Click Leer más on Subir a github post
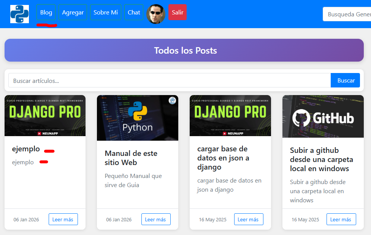371x235 pixels. (x=341, y=219)
